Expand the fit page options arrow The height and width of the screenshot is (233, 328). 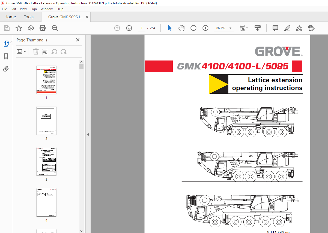point(247,28)
